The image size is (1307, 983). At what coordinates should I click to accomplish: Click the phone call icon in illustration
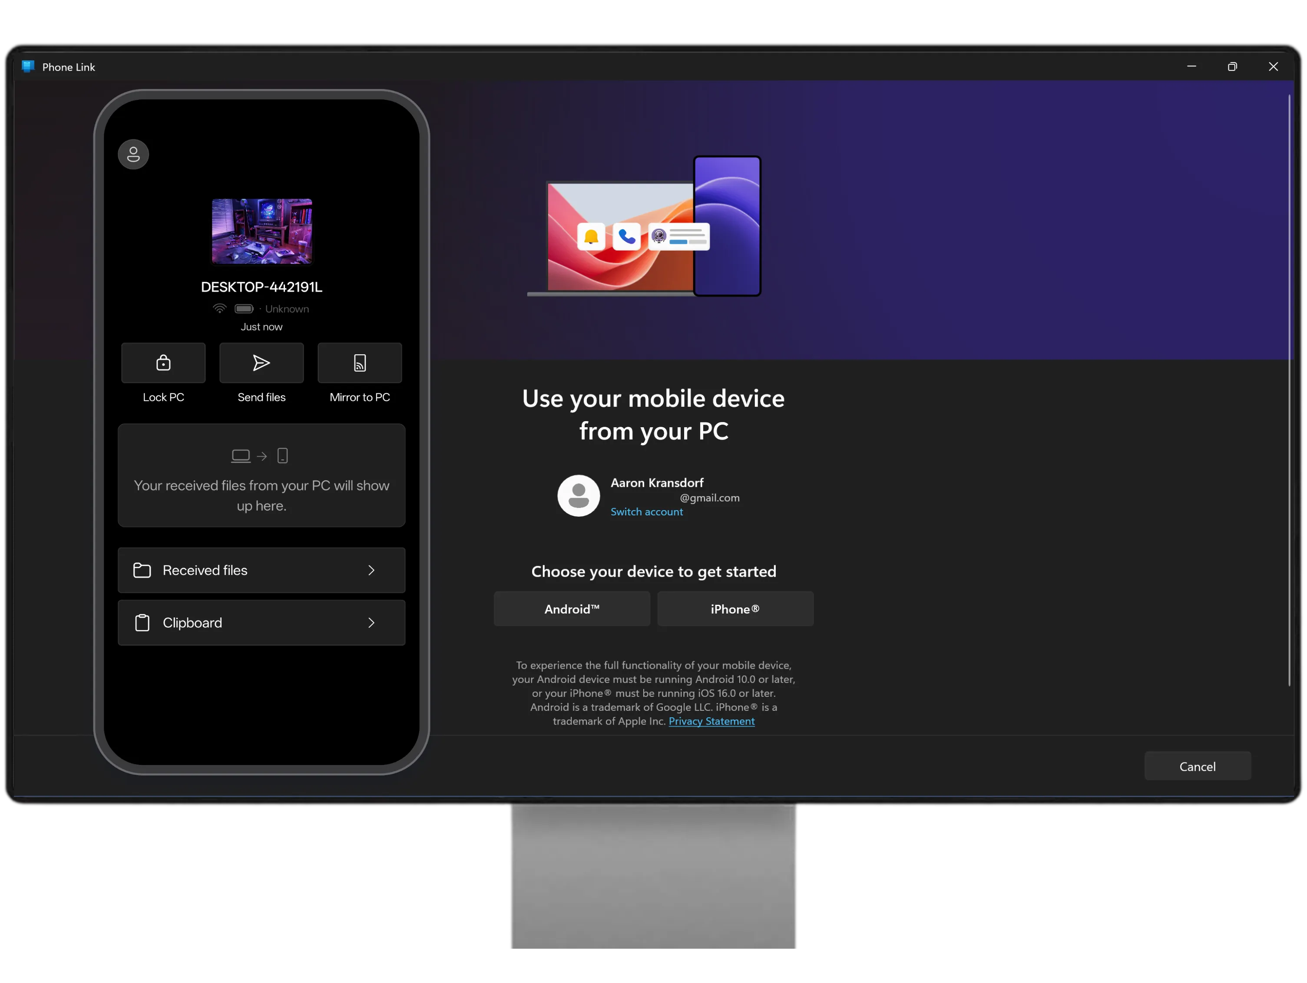(x=626, y=237)
